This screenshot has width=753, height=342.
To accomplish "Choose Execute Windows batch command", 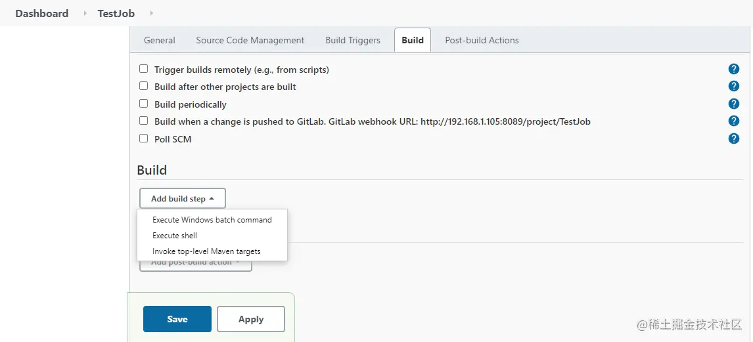I will tap(212, 220).
